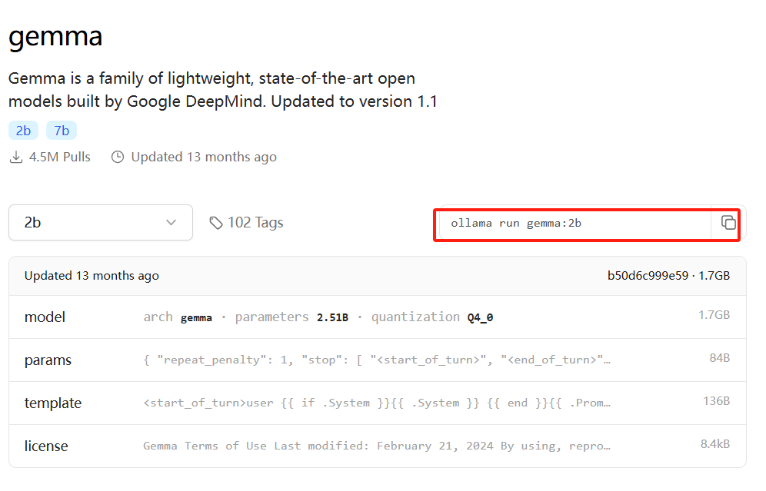This screenshot has height=491, width=766.
Task: Open the params file row
Action: pos(377,360)
